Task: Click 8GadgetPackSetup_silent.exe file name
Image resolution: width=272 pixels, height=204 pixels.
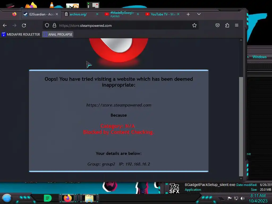Action: (210, 185)
